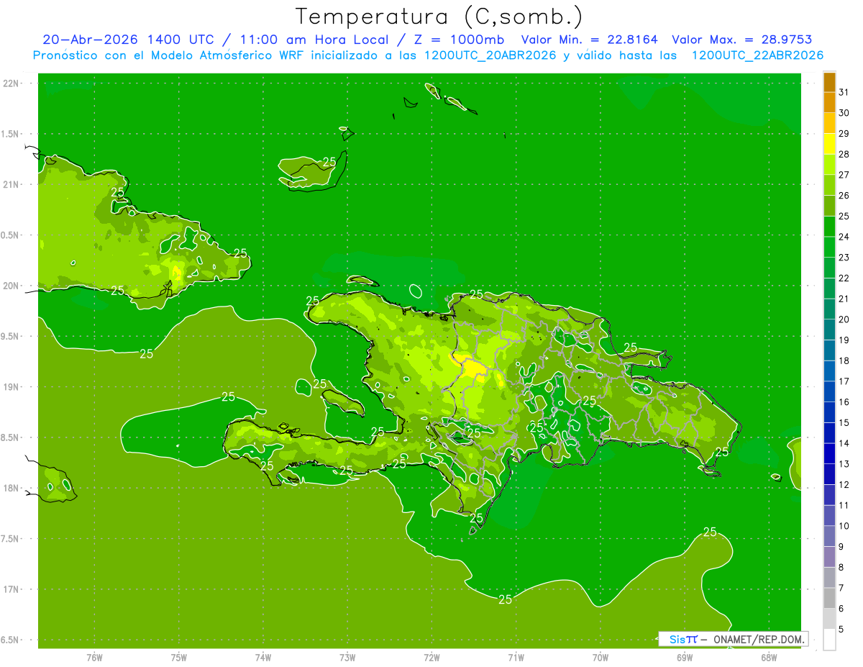Select the teal 20 degree legend swatch
863x667 pixels.
829,309
